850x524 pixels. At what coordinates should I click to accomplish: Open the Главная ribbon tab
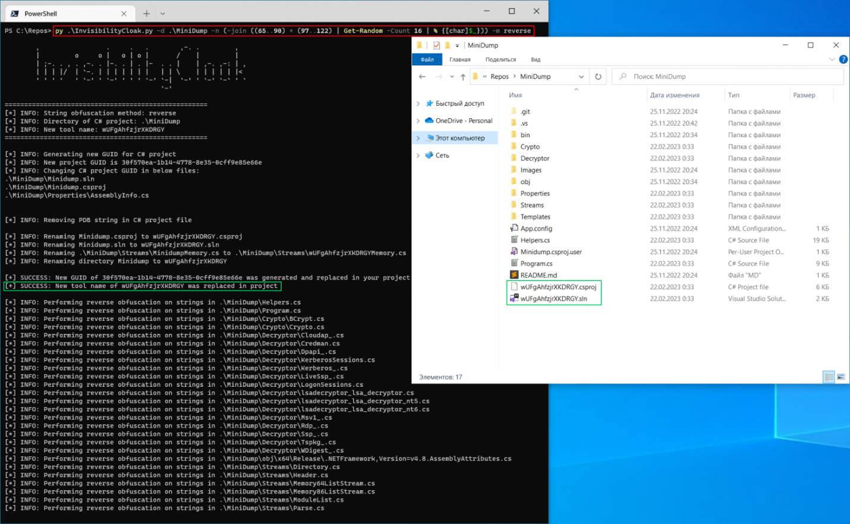point(460,59)
